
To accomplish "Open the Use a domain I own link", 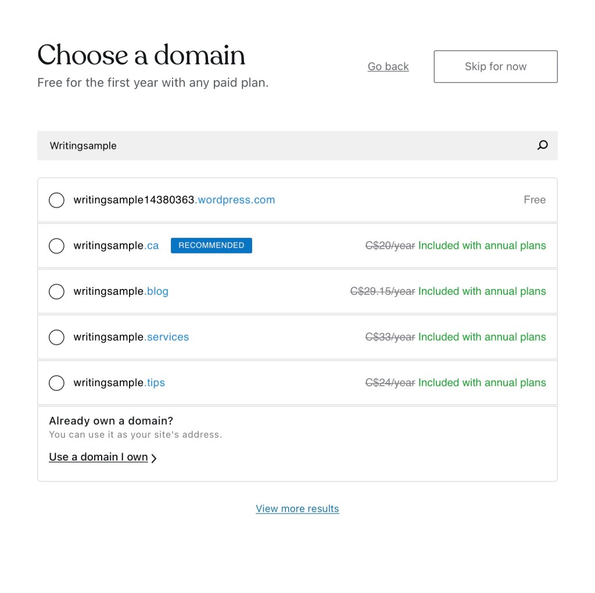I will 98,457.
